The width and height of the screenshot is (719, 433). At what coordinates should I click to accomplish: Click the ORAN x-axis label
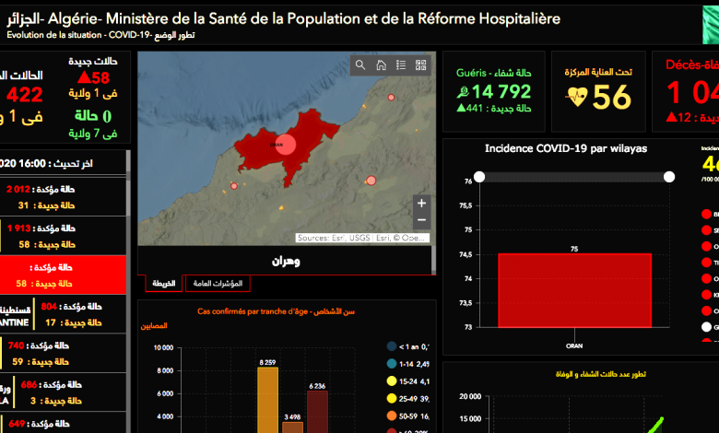574,346
